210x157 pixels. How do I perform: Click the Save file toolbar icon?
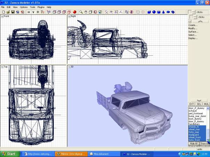pos(13,12)
